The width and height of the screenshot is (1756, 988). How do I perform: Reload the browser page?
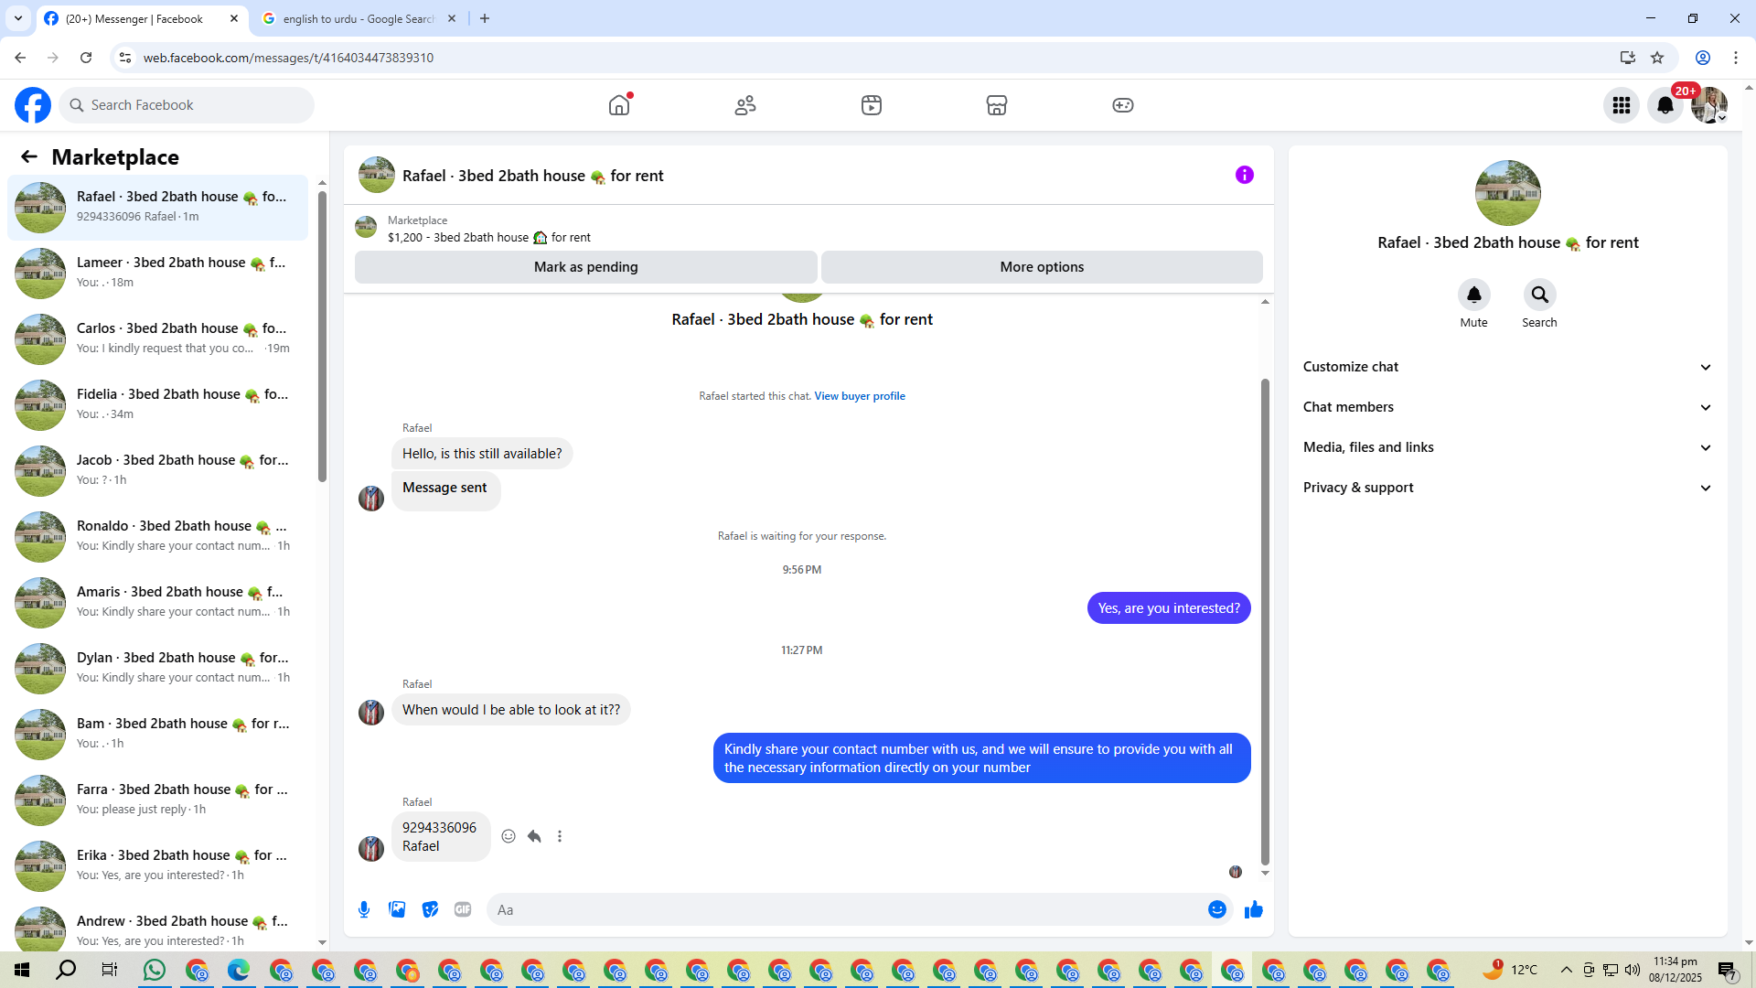[x=86, y=58]
